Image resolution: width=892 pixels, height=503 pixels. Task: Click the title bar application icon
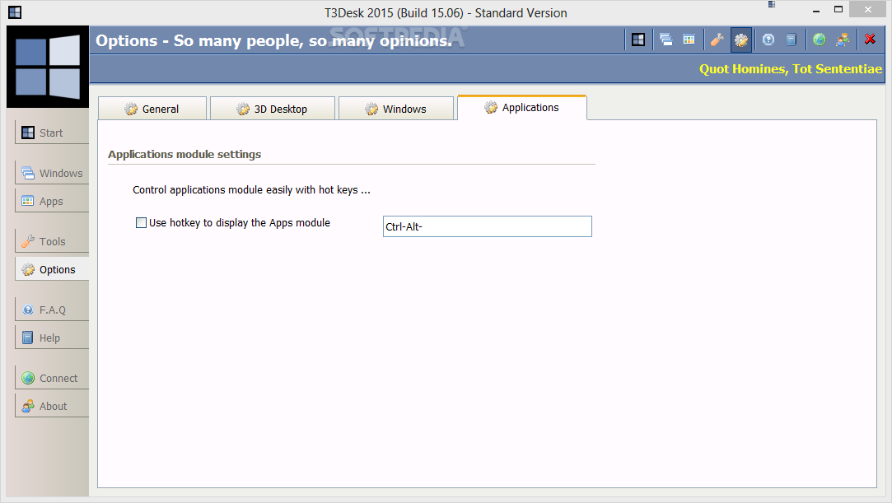click(x=15, y=12)
